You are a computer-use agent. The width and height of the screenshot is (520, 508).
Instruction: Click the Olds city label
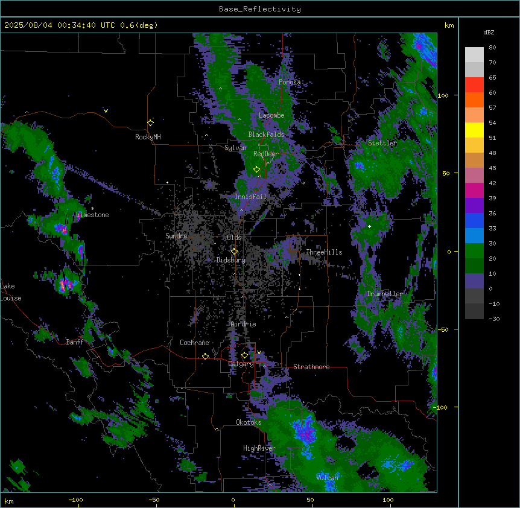coord(234,238)
